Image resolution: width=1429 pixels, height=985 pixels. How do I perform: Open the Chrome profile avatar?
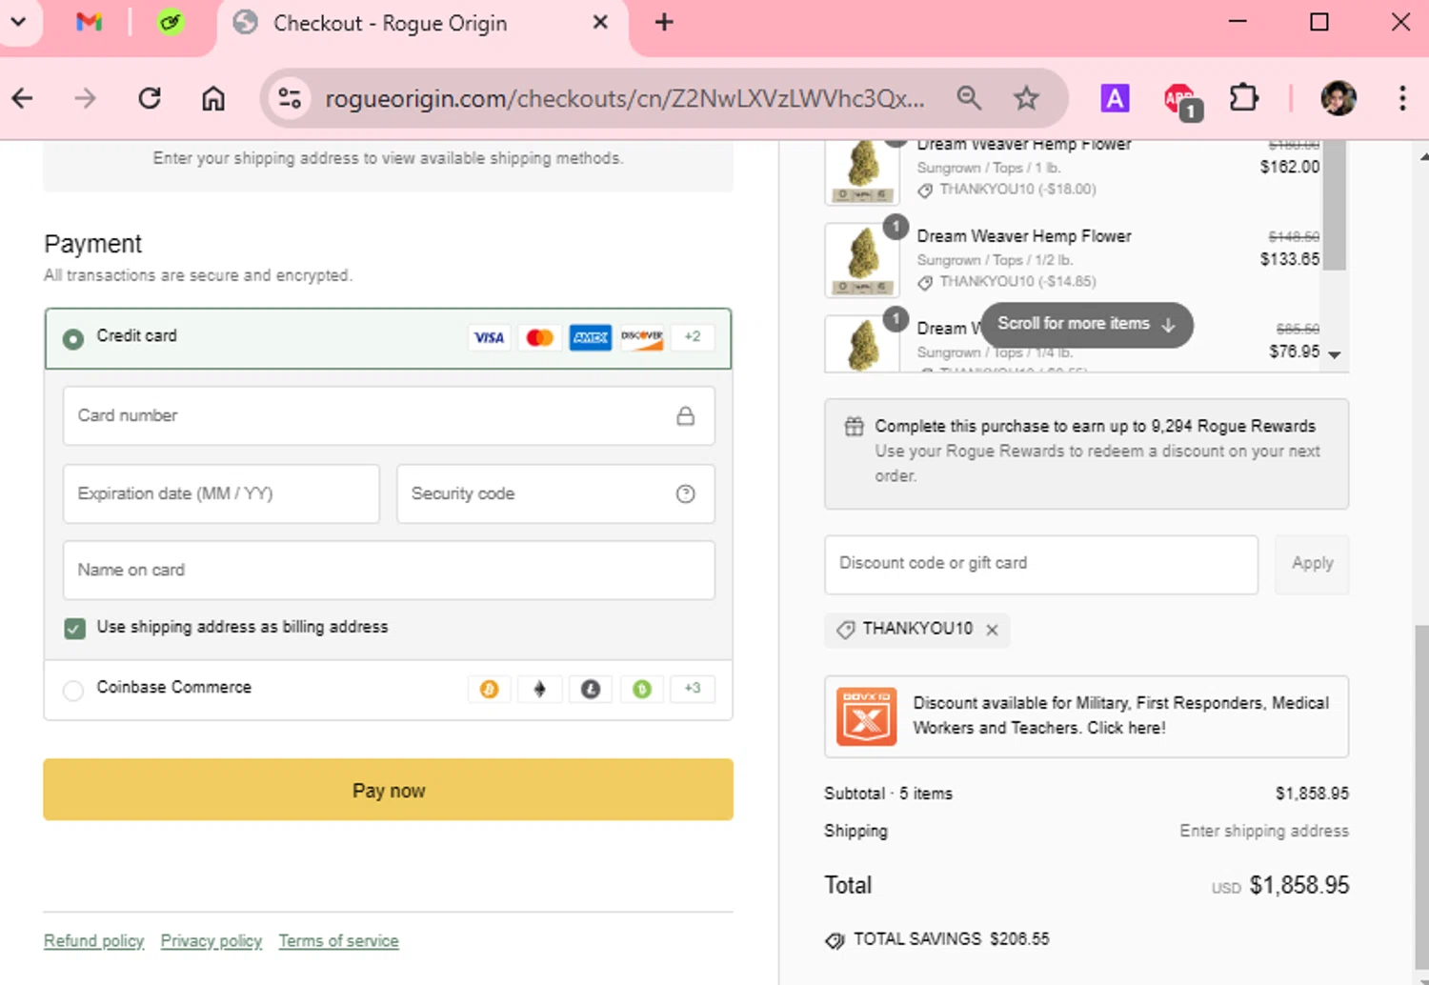[x=1338, y=98]
